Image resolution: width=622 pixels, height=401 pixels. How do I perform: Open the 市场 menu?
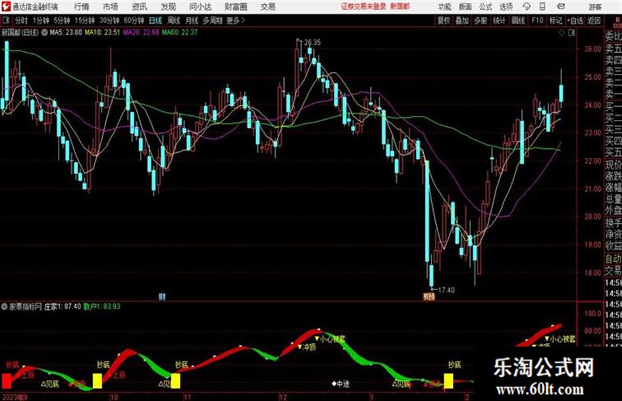(111, 7)
